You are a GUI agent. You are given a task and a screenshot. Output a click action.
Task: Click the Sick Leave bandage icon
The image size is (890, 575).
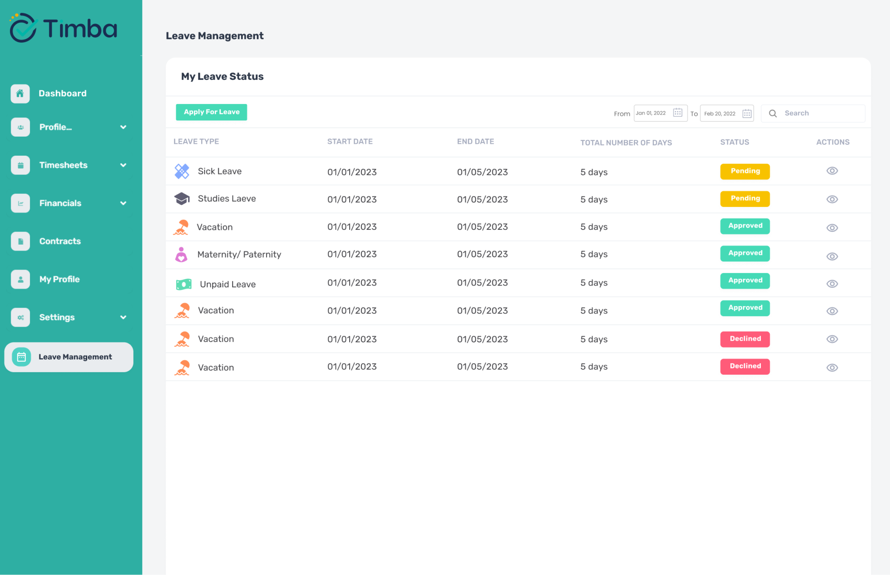coord(182,172)
